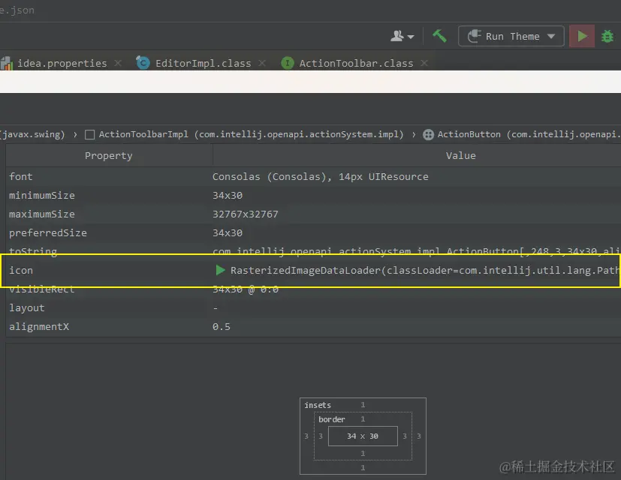
Task: Select the alignmentX property row
Action: (x=313, y=327)
